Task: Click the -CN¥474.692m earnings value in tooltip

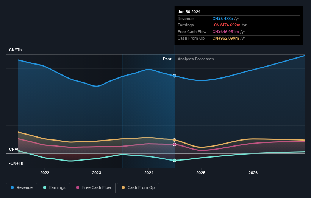Action: 226,25
